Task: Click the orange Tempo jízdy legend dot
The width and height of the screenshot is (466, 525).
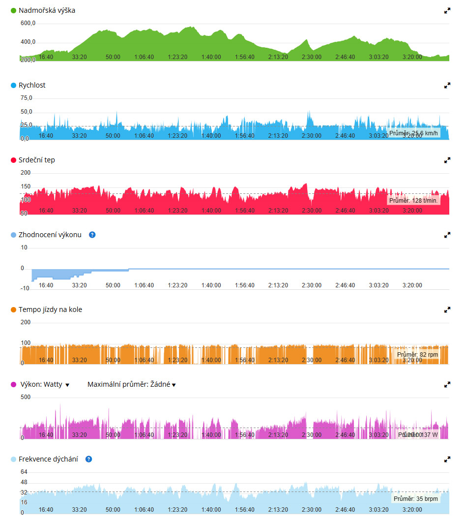Action: [x=13, y=309]
